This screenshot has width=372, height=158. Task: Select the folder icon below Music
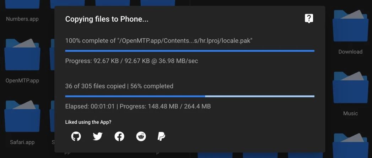pos(350,146)
